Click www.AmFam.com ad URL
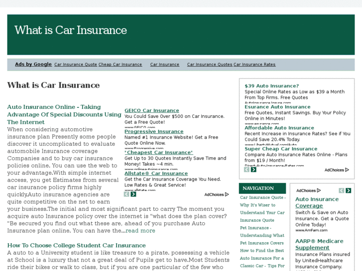The image size is (362, 271). click(x=311, y=230)
